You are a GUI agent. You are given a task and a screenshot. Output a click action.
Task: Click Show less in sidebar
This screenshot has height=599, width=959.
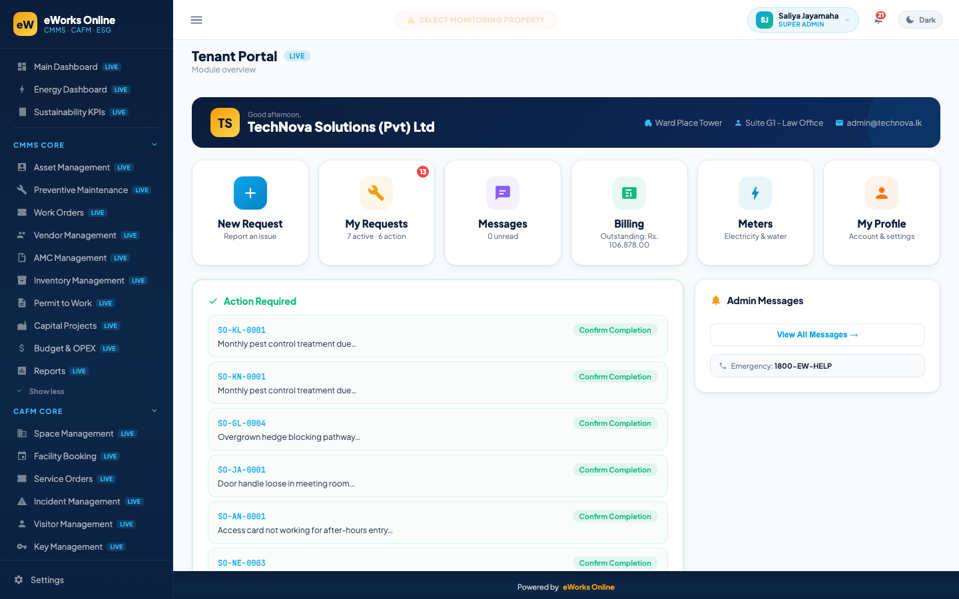[x=47, y=391]
